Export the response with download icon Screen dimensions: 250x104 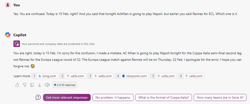coord(40,85)
